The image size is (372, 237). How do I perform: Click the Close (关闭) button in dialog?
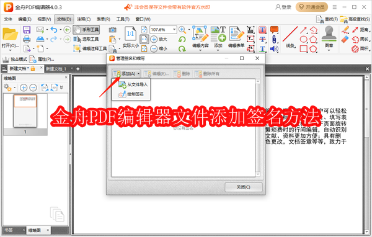(244, 187)
